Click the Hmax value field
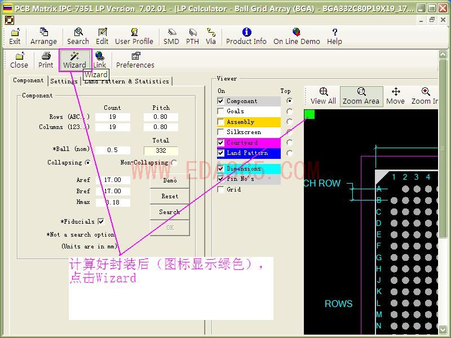 [x=112, y=202]
